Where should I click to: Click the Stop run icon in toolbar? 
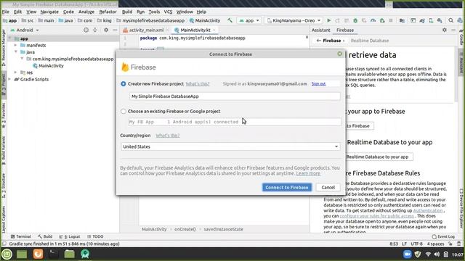click(391, 20)
